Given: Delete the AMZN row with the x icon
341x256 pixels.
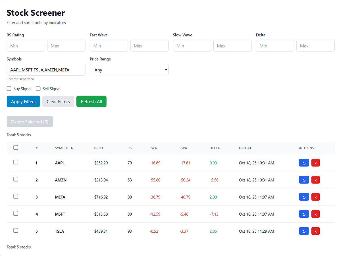Looking at the screenshot, I should [x=315, y=180].
